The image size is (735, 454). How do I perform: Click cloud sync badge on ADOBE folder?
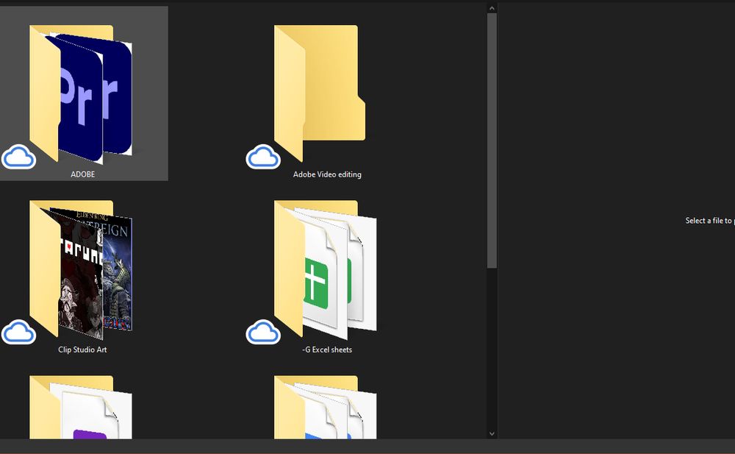click(19, 157)
